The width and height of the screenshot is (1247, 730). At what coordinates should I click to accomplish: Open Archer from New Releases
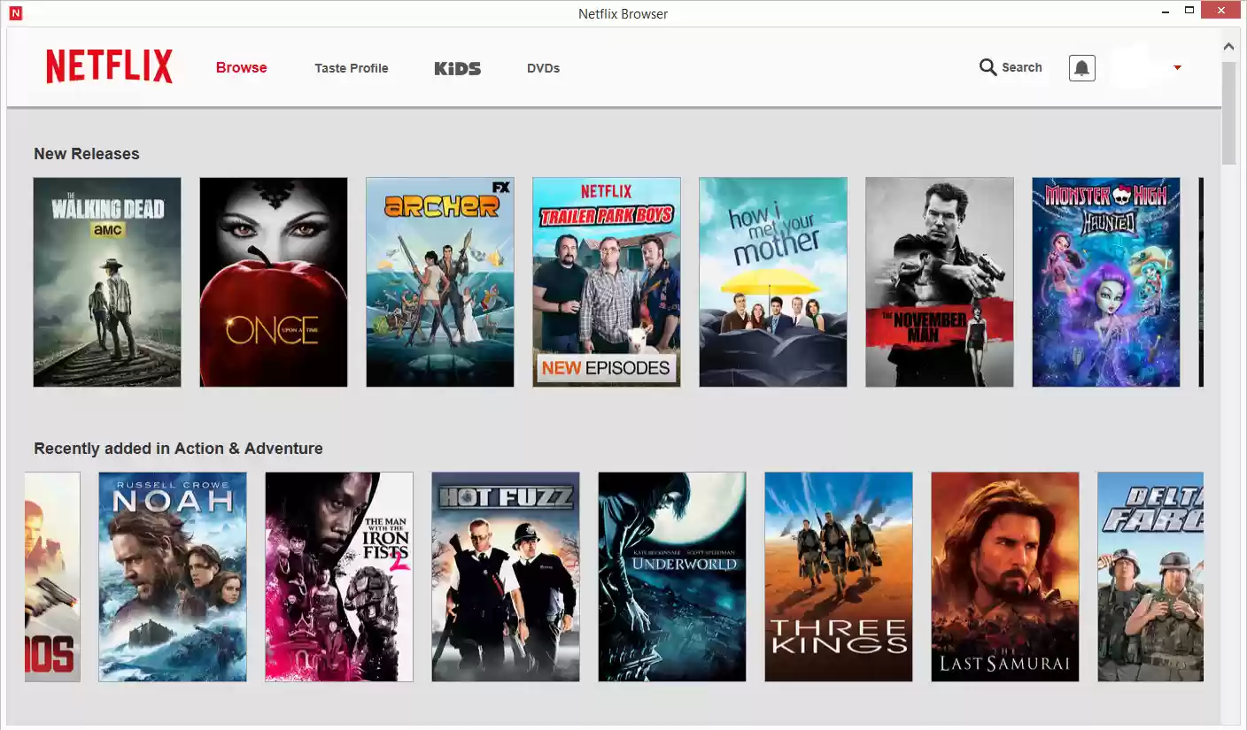(439, 281)
